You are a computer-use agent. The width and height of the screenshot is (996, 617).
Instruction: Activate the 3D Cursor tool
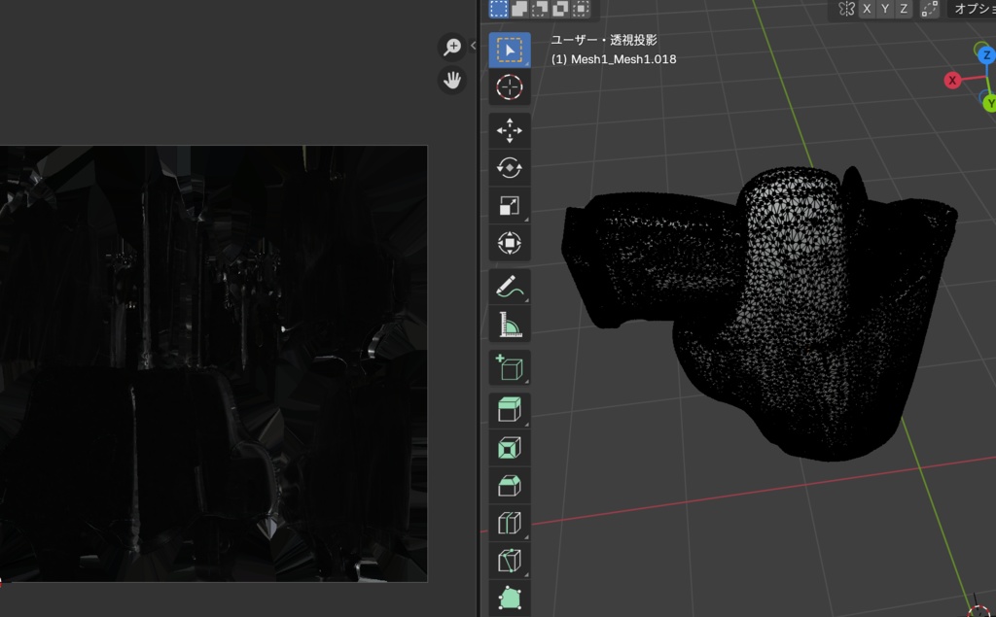(x=509, y=87)
